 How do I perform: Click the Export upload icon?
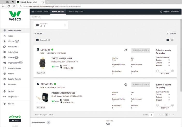pos(168,34)
